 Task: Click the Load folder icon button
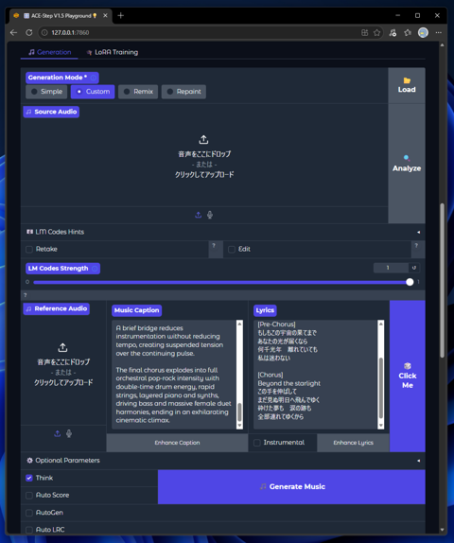[407, 85]
